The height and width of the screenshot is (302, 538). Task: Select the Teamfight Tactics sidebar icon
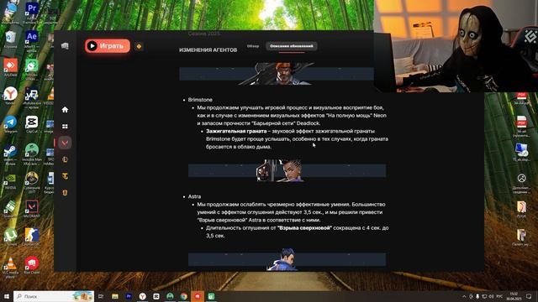click(x=65, y=176)
